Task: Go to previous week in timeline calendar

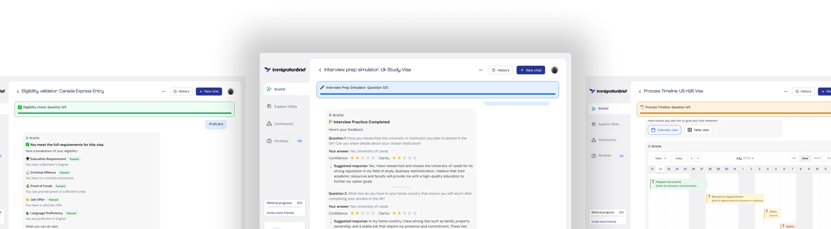Action: (x=692, y=158)
